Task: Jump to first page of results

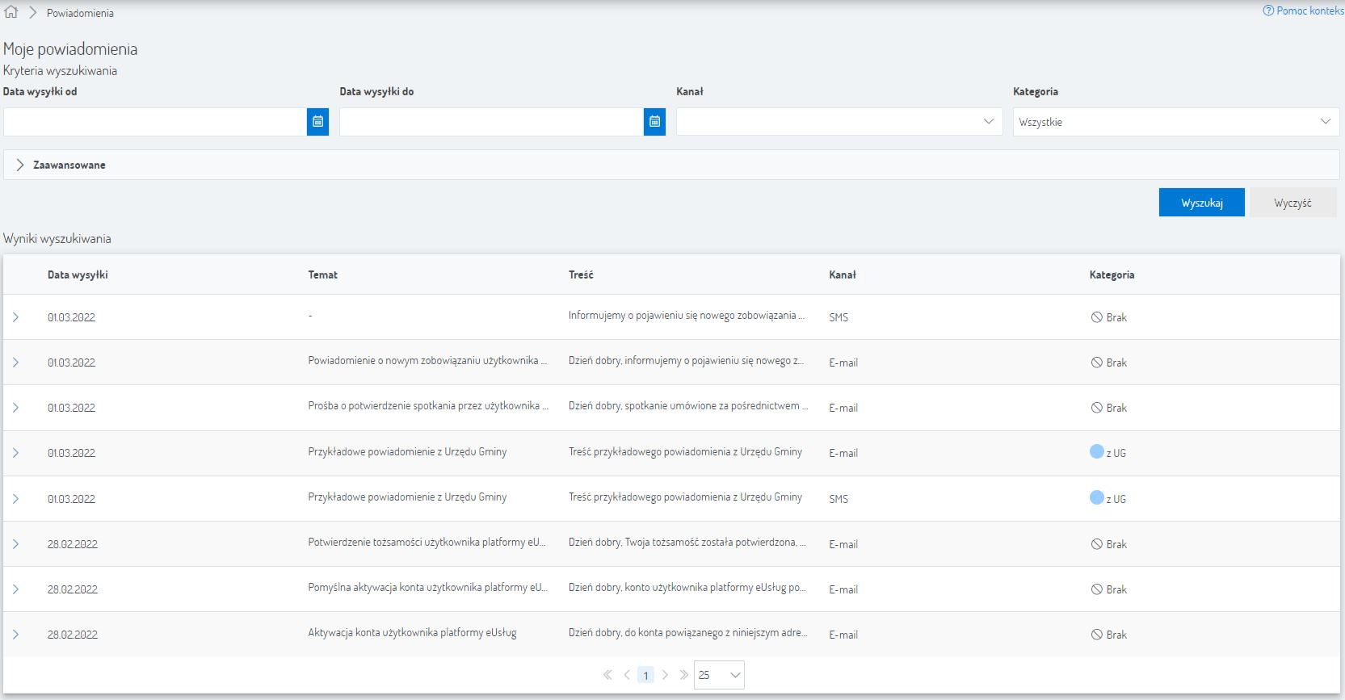Action: pyautogui.click(x=607, y=675)
